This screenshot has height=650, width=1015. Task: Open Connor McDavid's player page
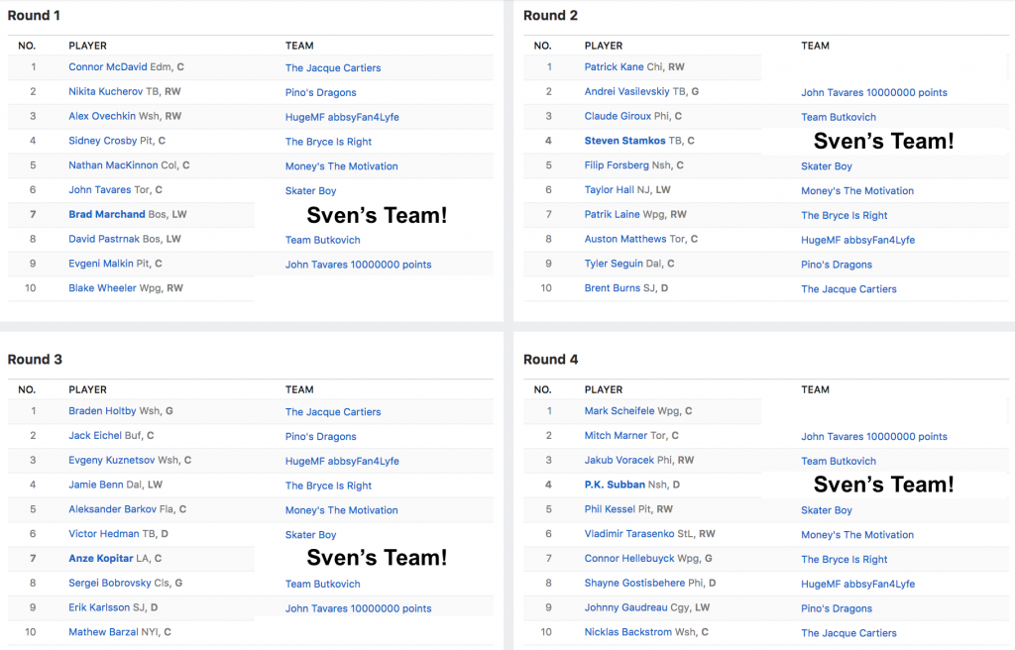[108, 67]
